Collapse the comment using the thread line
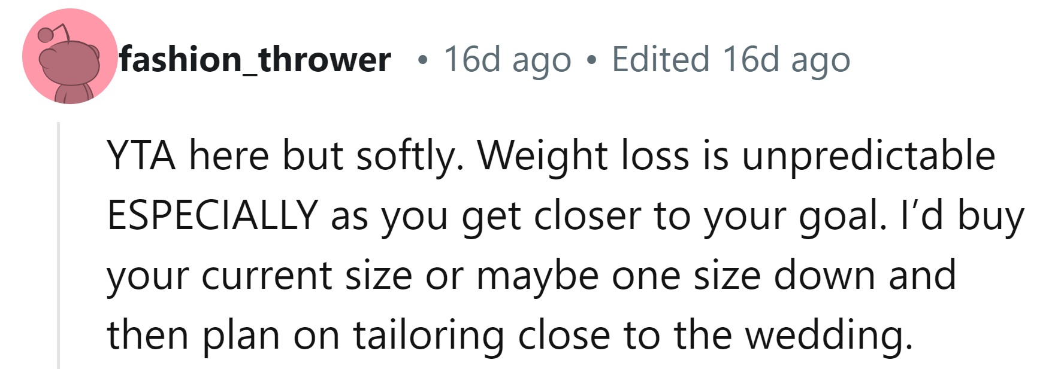 (x=59, y=245)
